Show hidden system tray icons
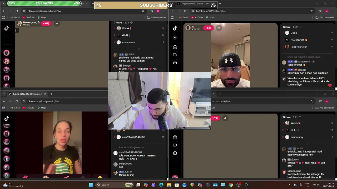337x189 pixels. tap(289, 185)
